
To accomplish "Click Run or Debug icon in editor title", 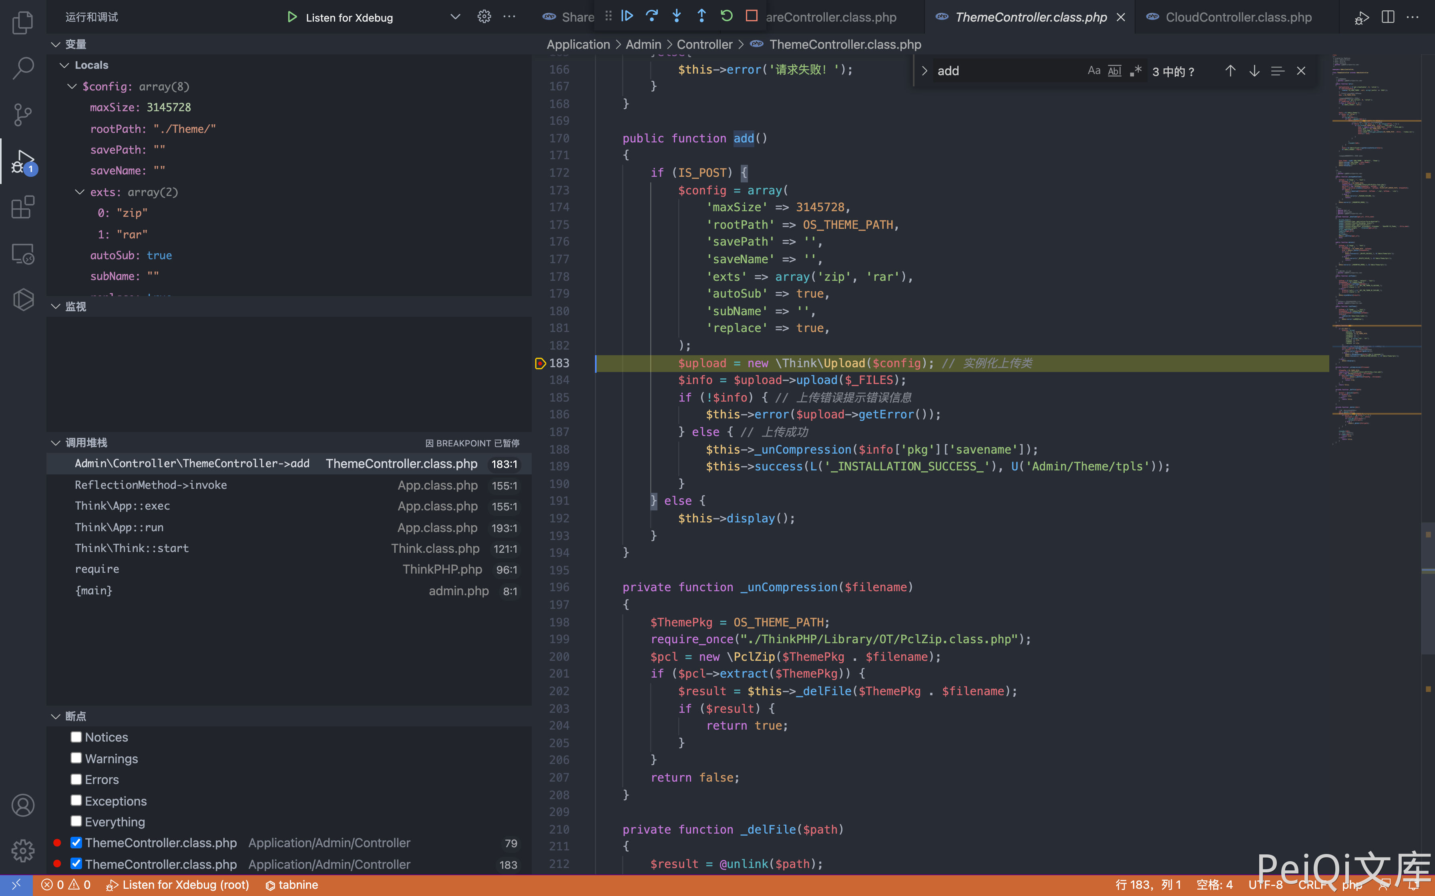I will pos(1361,18).
